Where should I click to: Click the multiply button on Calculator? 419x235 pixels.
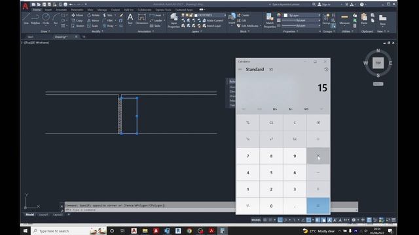click(x=318, y=156)
